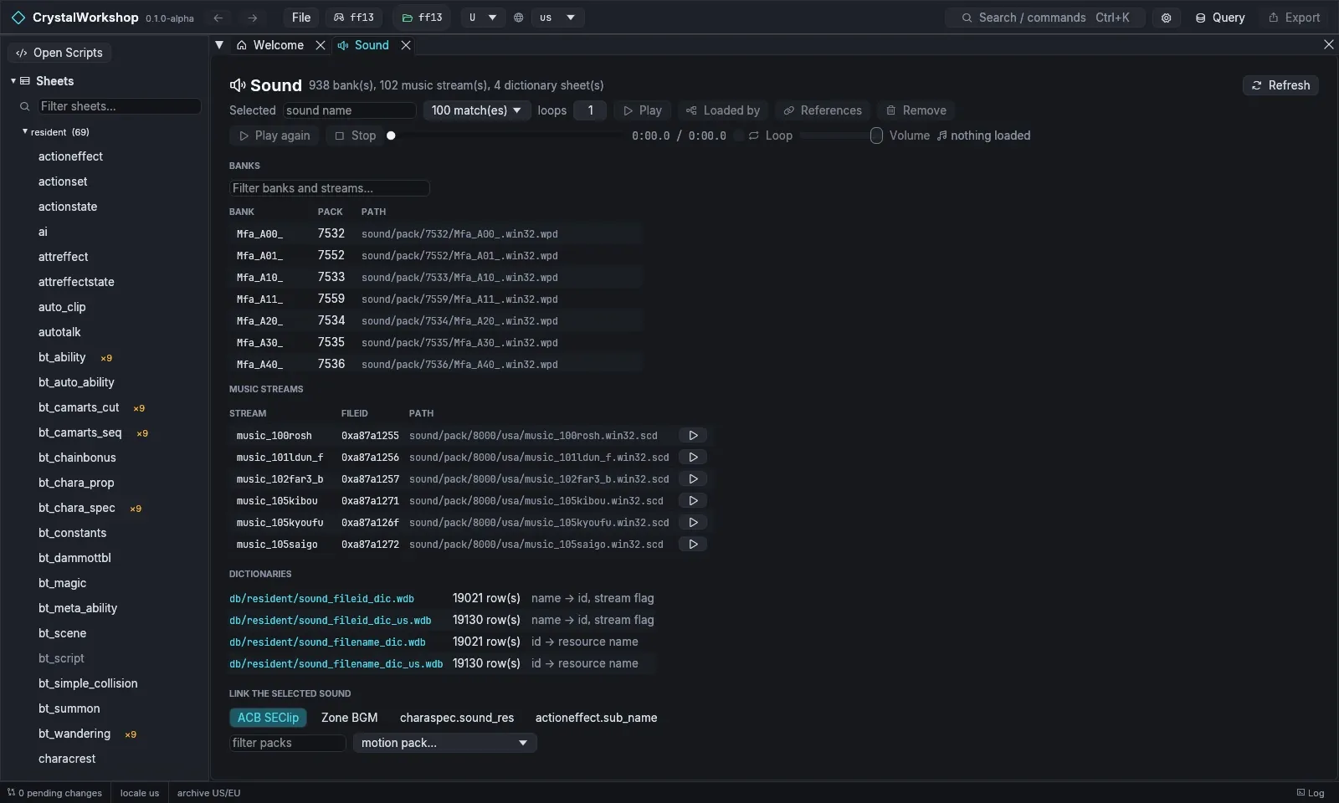Click the navigate forward arrow
1339x803 pixels.
click(252, 18)
